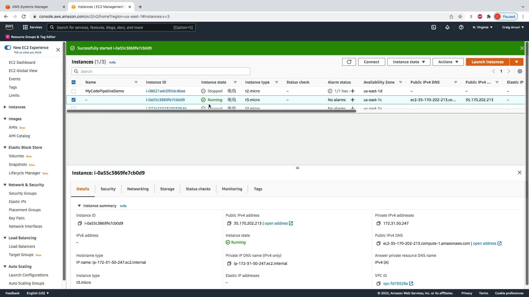Open the notifications bell icon
529x297 pixels.
tap(447, 27)
